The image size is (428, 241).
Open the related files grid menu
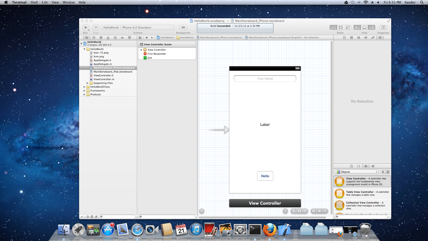coord(140,37)
